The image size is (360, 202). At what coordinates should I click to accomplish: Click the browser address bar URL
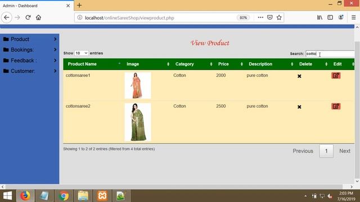[129, 17]
